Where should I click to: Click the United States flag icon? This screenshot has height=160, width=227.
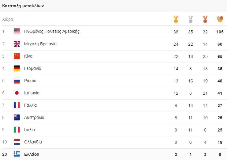click(x=17, y=31)
